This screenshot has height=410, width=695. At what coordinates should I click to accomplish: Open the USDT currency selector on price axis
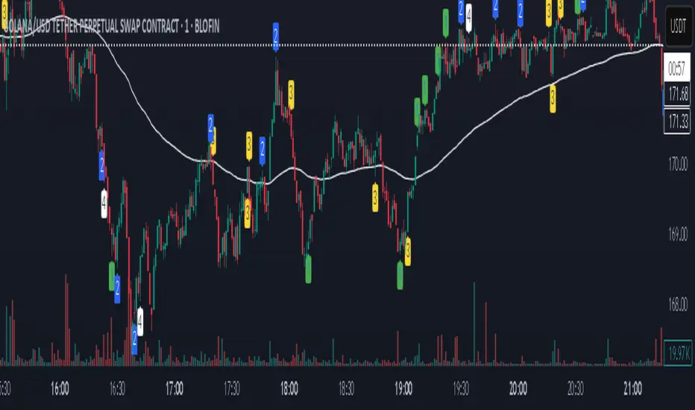(678, 26)
